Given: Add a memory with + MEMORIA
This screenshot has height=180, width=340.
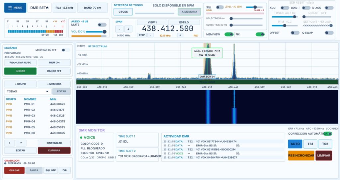Looking at the screenshot, I should pos(54,84).
